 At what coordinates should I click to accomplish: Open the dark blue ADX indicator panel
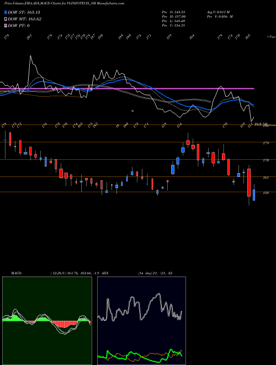(141, 321)
